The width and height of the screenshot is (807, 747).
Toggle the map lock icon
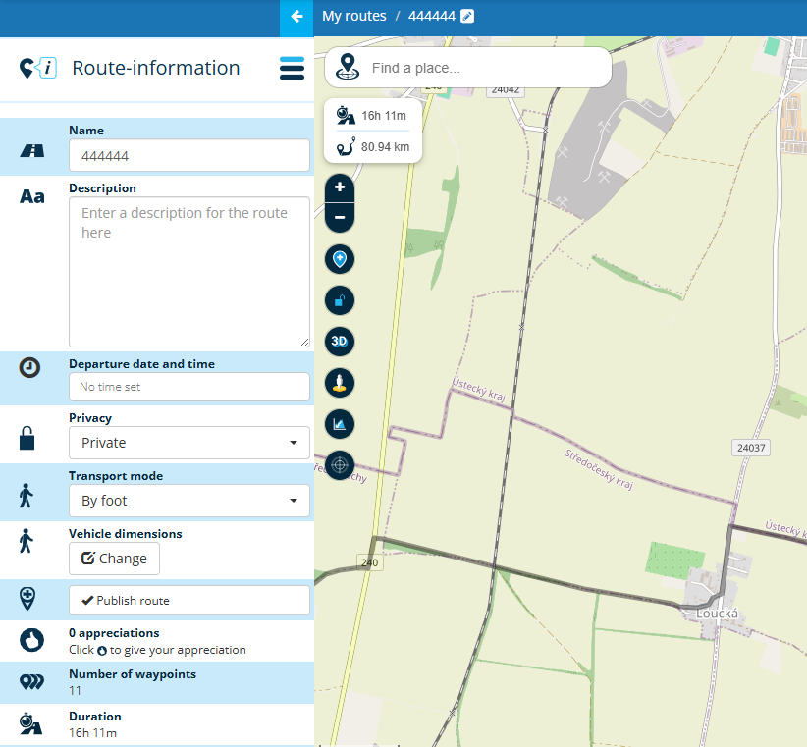click(x=340, y=300)
